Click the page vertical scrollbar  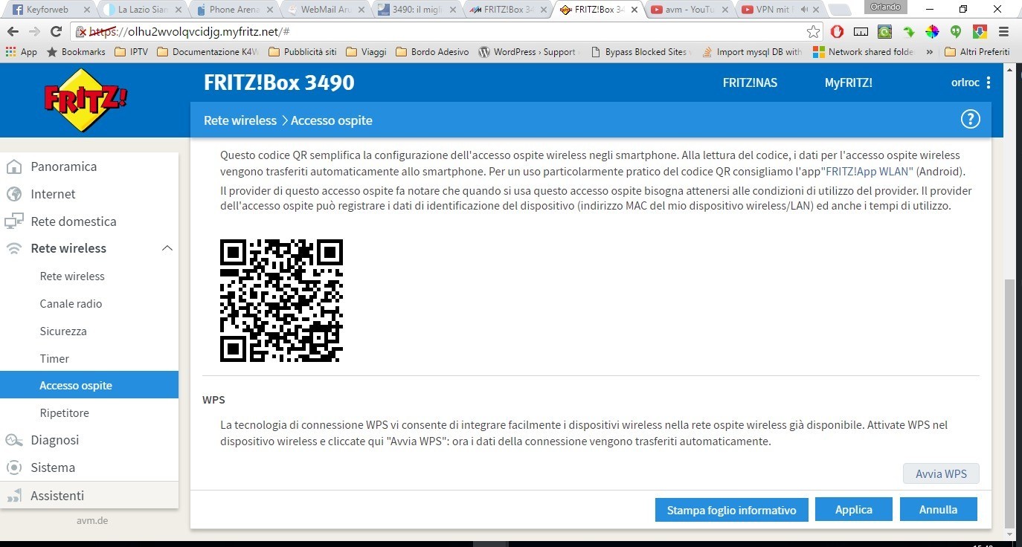1009,401
